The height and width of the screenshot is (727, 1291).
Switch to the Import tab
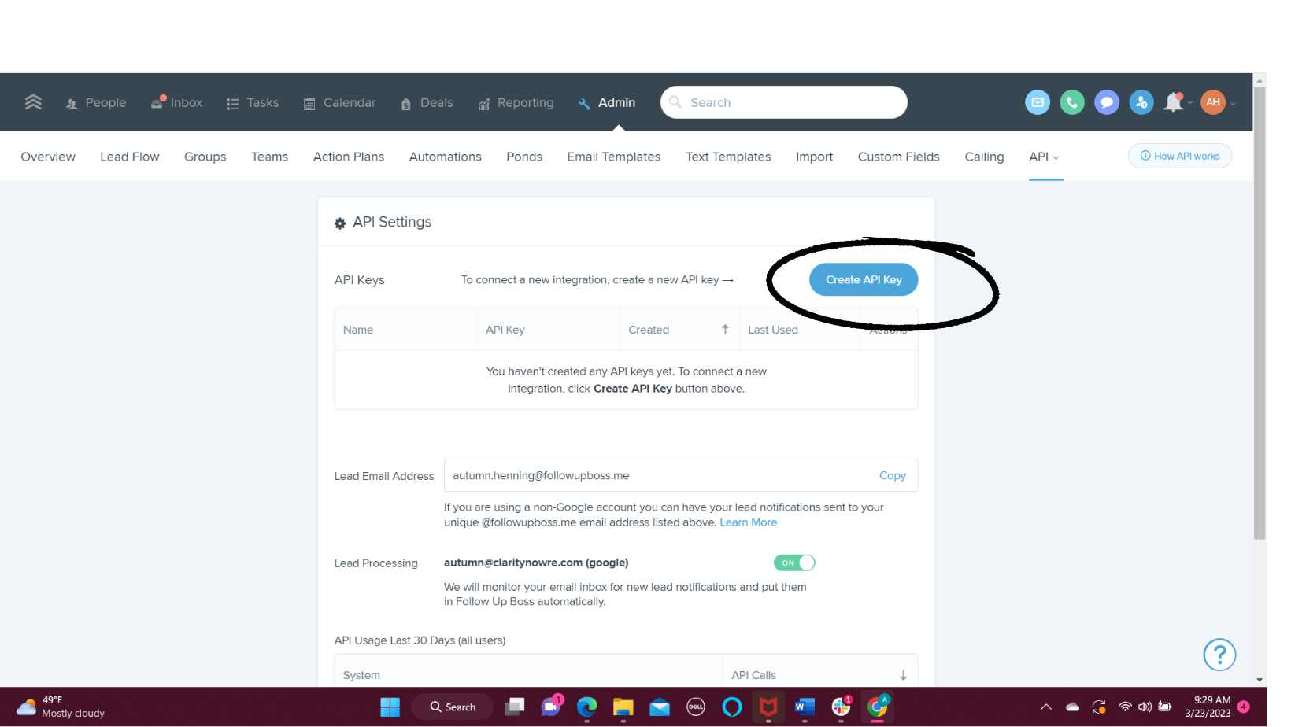pos(814,157)
